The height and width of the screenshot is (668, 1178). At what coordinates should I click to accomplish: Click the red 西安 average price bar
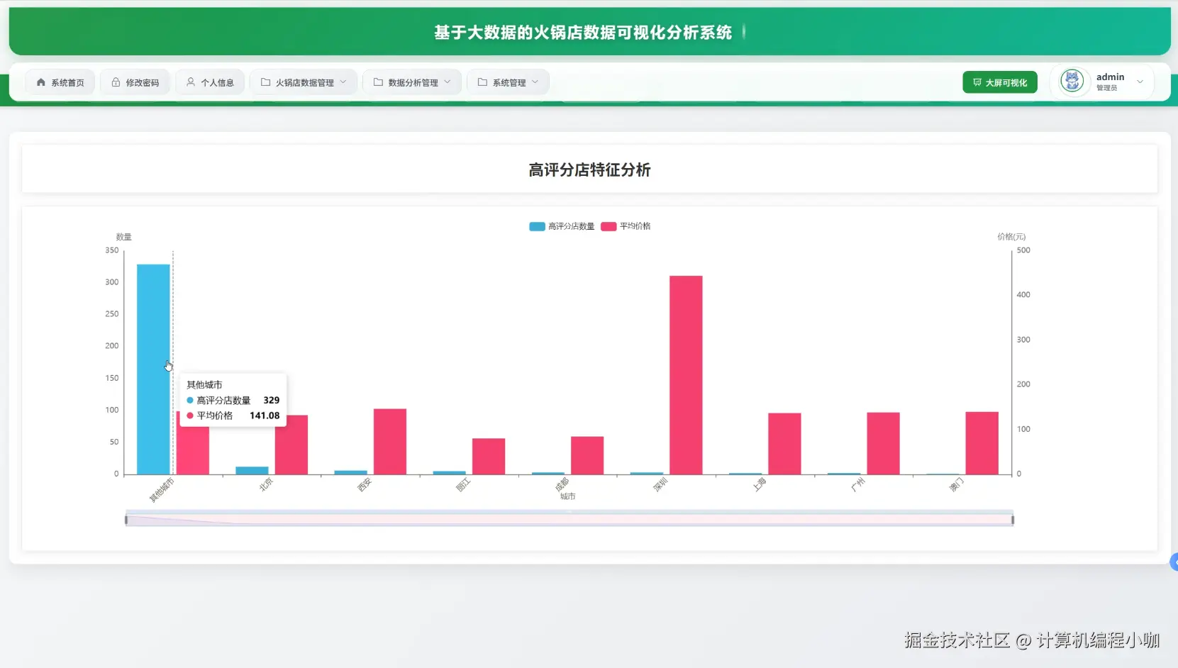click(x=390, y=442)
